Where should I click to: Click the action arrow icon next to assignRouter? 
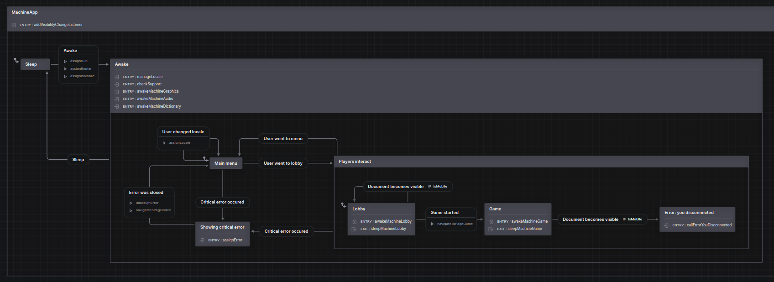(65, 69)
